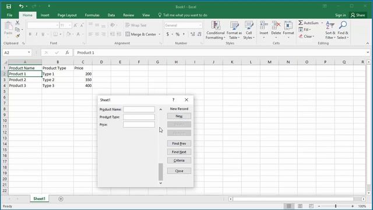Switch to Normal view in status bar

pos(289,206)
